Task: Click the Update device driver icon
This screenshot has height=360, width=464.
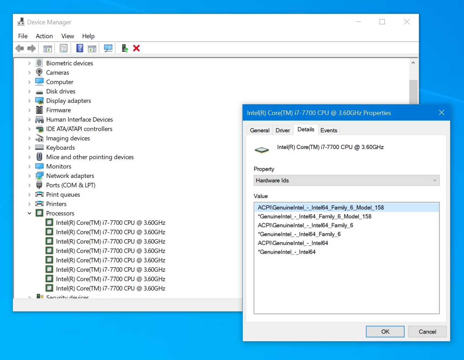Action: click(125, 48)
